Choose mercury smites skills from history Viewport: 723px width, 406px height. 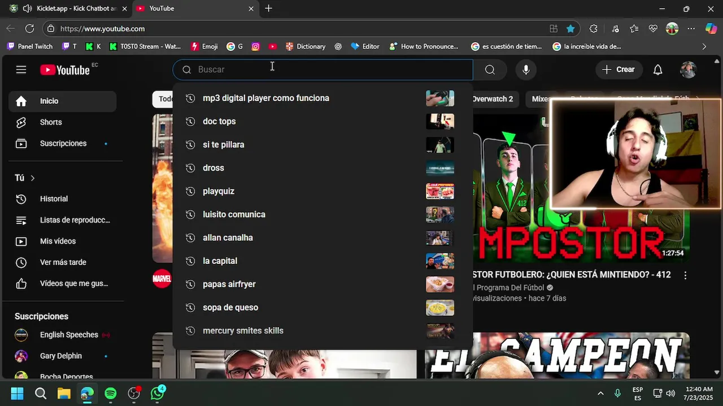(x=323, y=330)
